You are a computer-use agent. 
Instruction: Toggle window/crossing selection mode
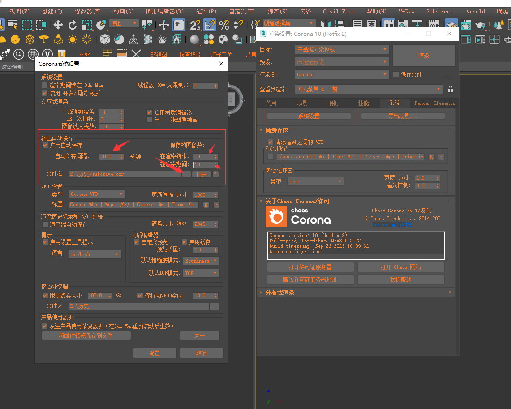[x=41, y=25]
